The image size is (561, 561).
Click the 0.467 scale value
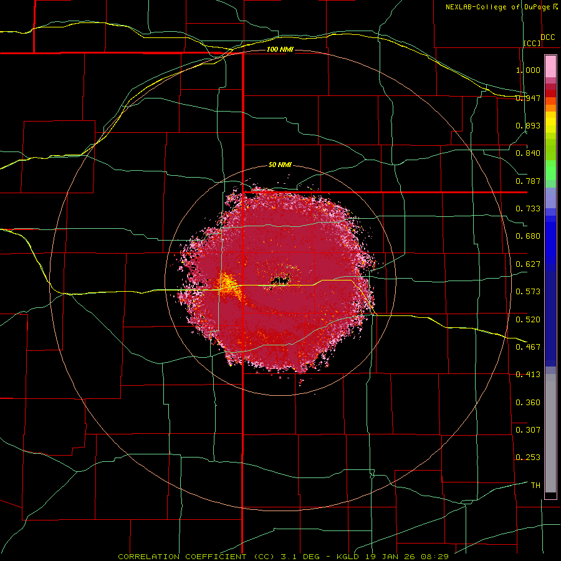[x=528, y=347]
